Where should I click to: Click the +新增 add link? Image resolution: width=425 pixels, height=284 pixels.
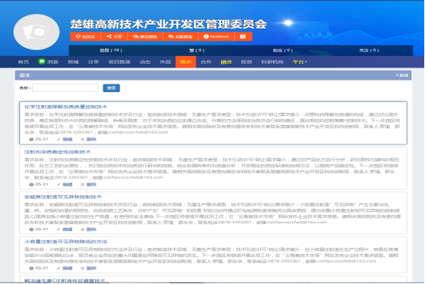(402, 75)
